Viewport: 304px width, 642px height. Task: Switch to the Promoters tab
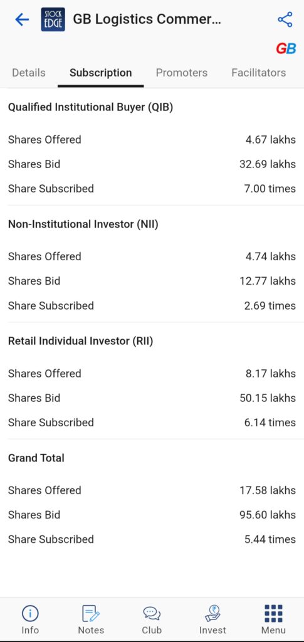(x=182, y=73)
